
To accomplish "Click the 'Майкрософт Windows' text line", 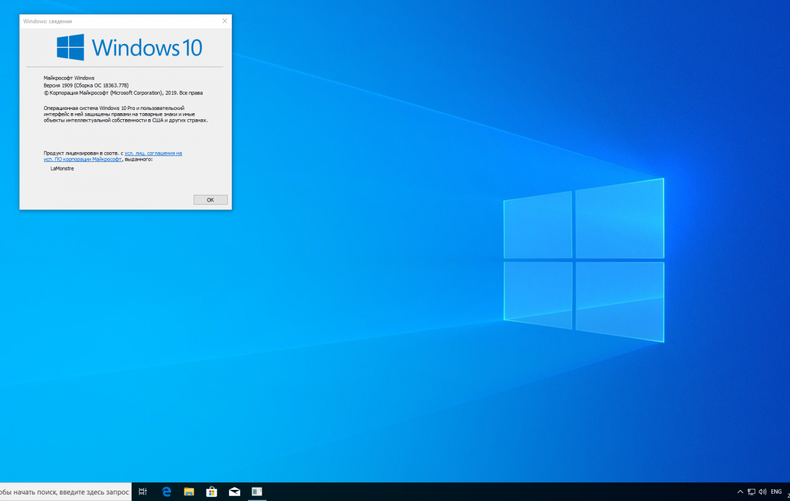I will 69,78.
